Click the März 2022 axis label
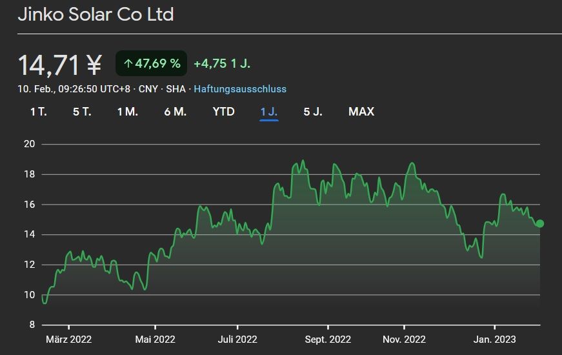562x355 pixels. click(68, 340)
